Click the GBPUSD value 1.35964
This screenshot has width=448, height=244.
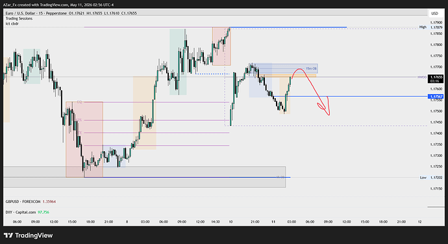click(49, 202)
